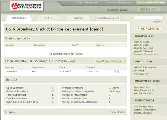
Task: Click the Overdue Submittals label
Action: coord(17,98)
